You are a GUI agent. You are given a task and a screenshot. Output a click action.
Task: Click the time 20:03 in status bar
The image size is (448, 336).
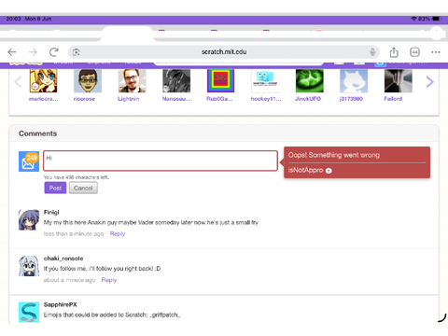(x=13, y=19)
